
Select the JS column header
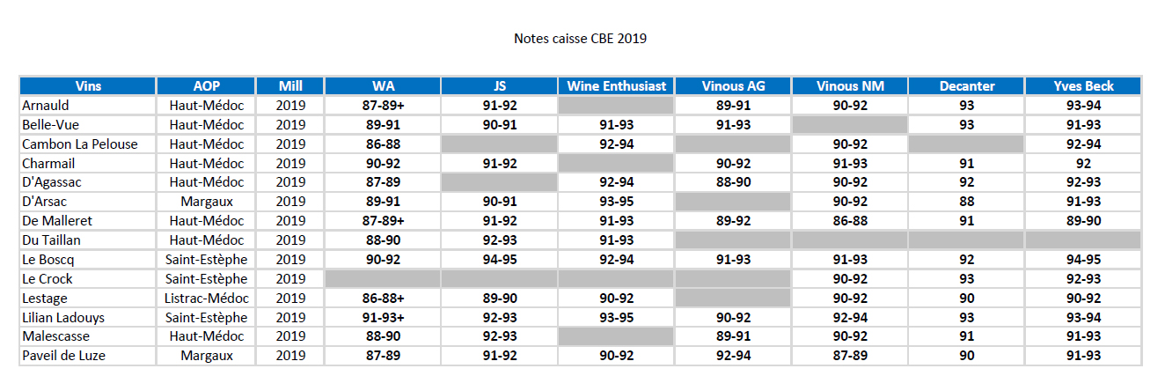pyautogui.click(x=499, y=86)
